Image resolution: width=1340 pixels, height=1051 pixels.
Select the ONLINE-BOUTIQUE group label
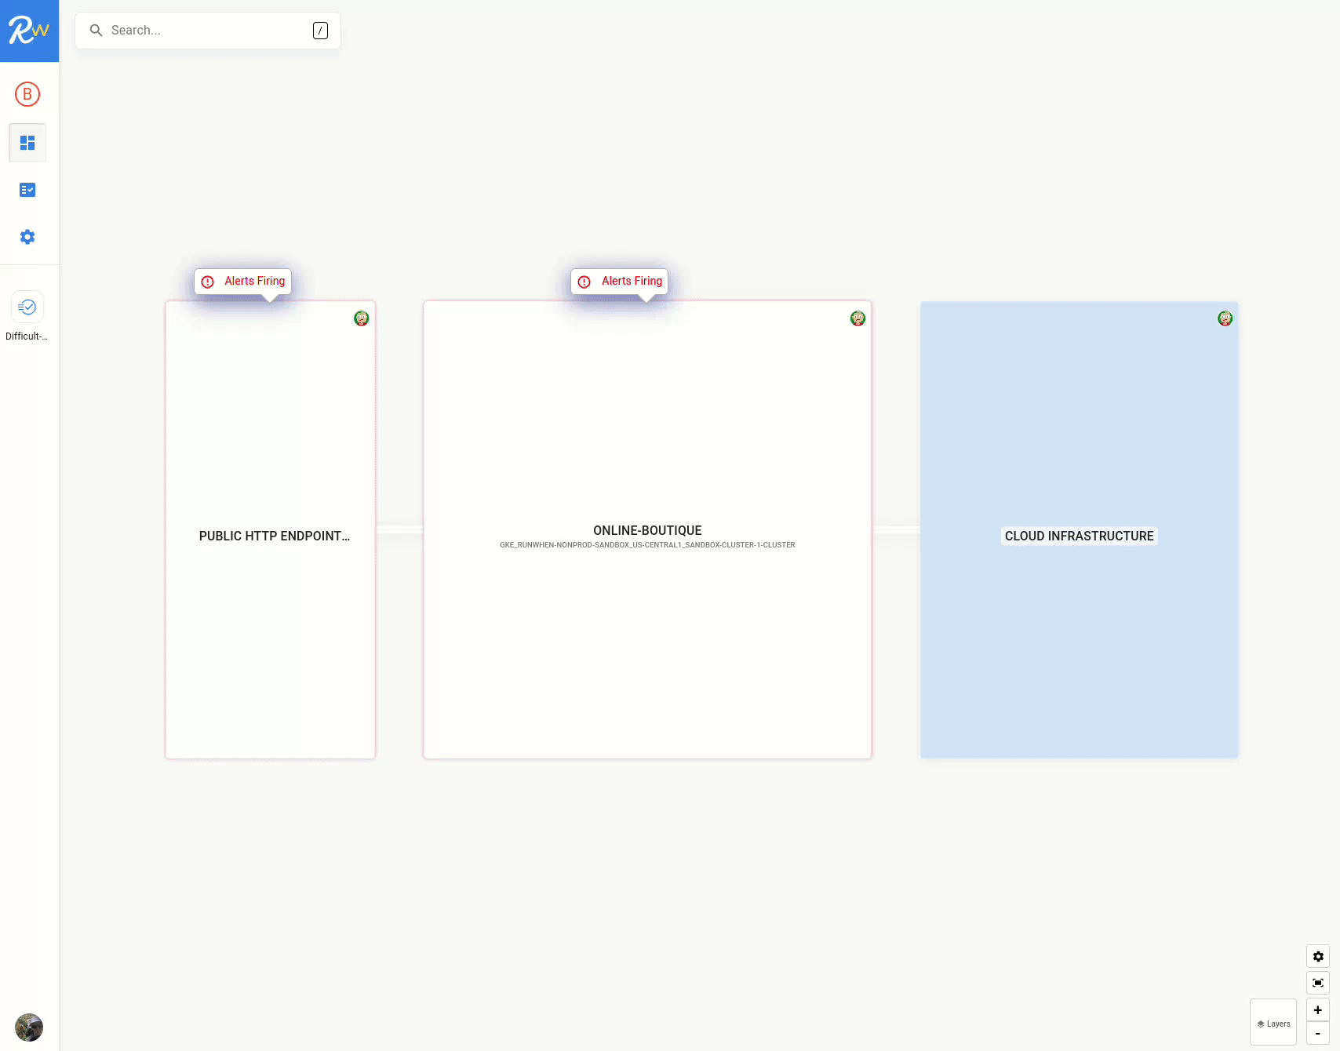click(x=647, y=531)
